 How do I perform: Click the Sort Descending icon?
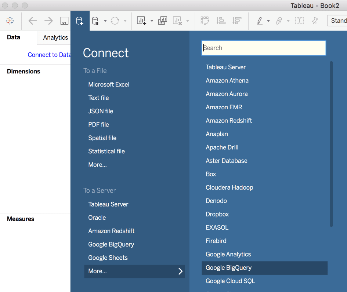pyautogui.click(x=237, y=21)
